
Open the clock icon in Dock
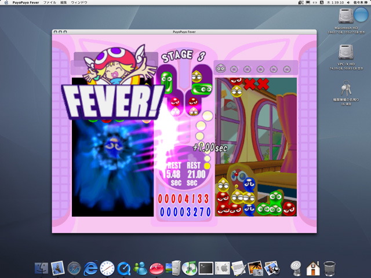[107, 268]
